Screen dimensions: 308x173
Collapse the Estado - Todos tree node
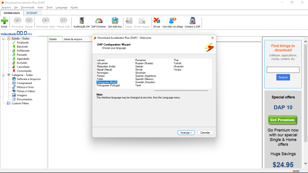[x=3, y=39]
